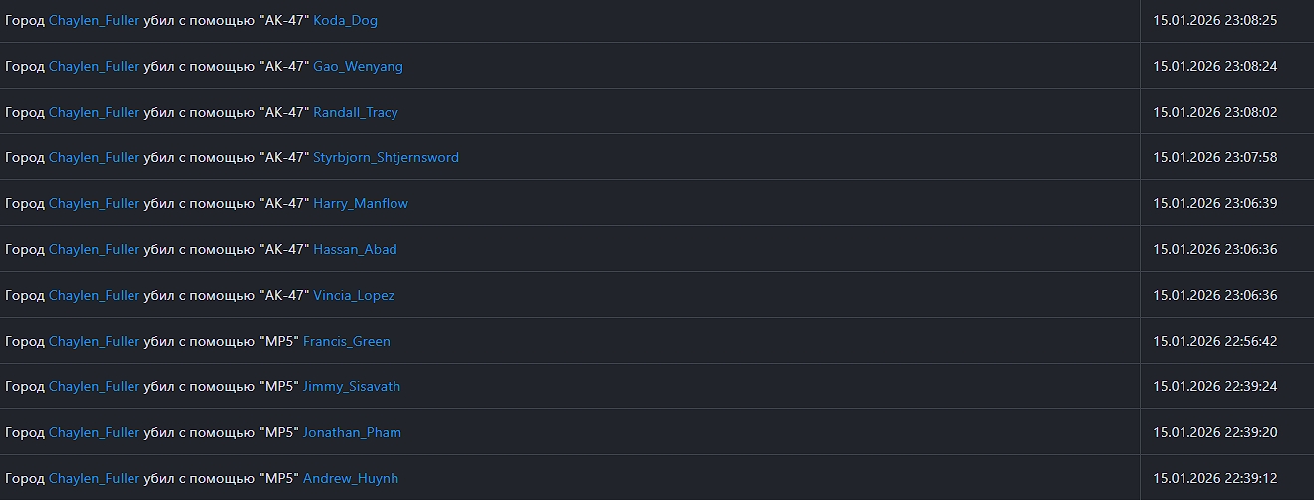Open the Harry_Manflow player link
The height and width of the screenshot is (500, 1314).
pyautogui.click(x=360, y=203)
